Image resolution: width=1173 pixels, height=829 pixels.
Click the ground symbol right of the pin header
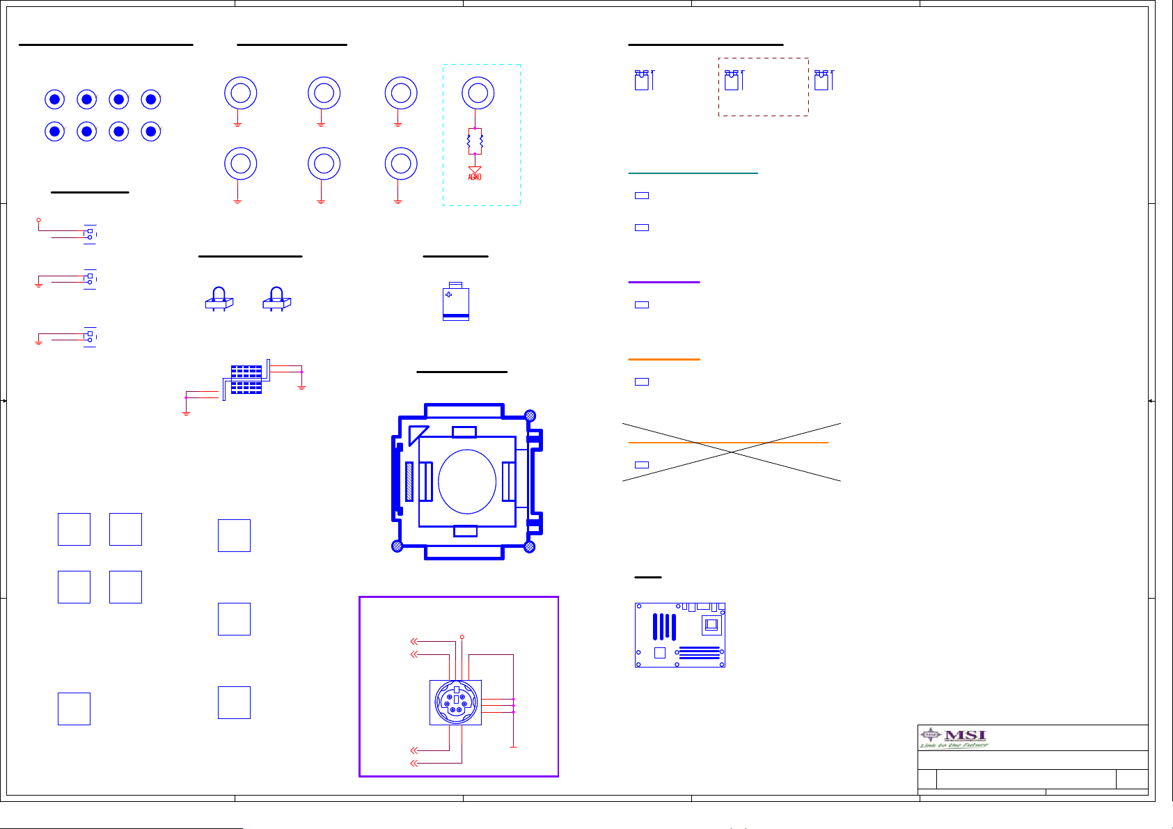pos(301,386)
